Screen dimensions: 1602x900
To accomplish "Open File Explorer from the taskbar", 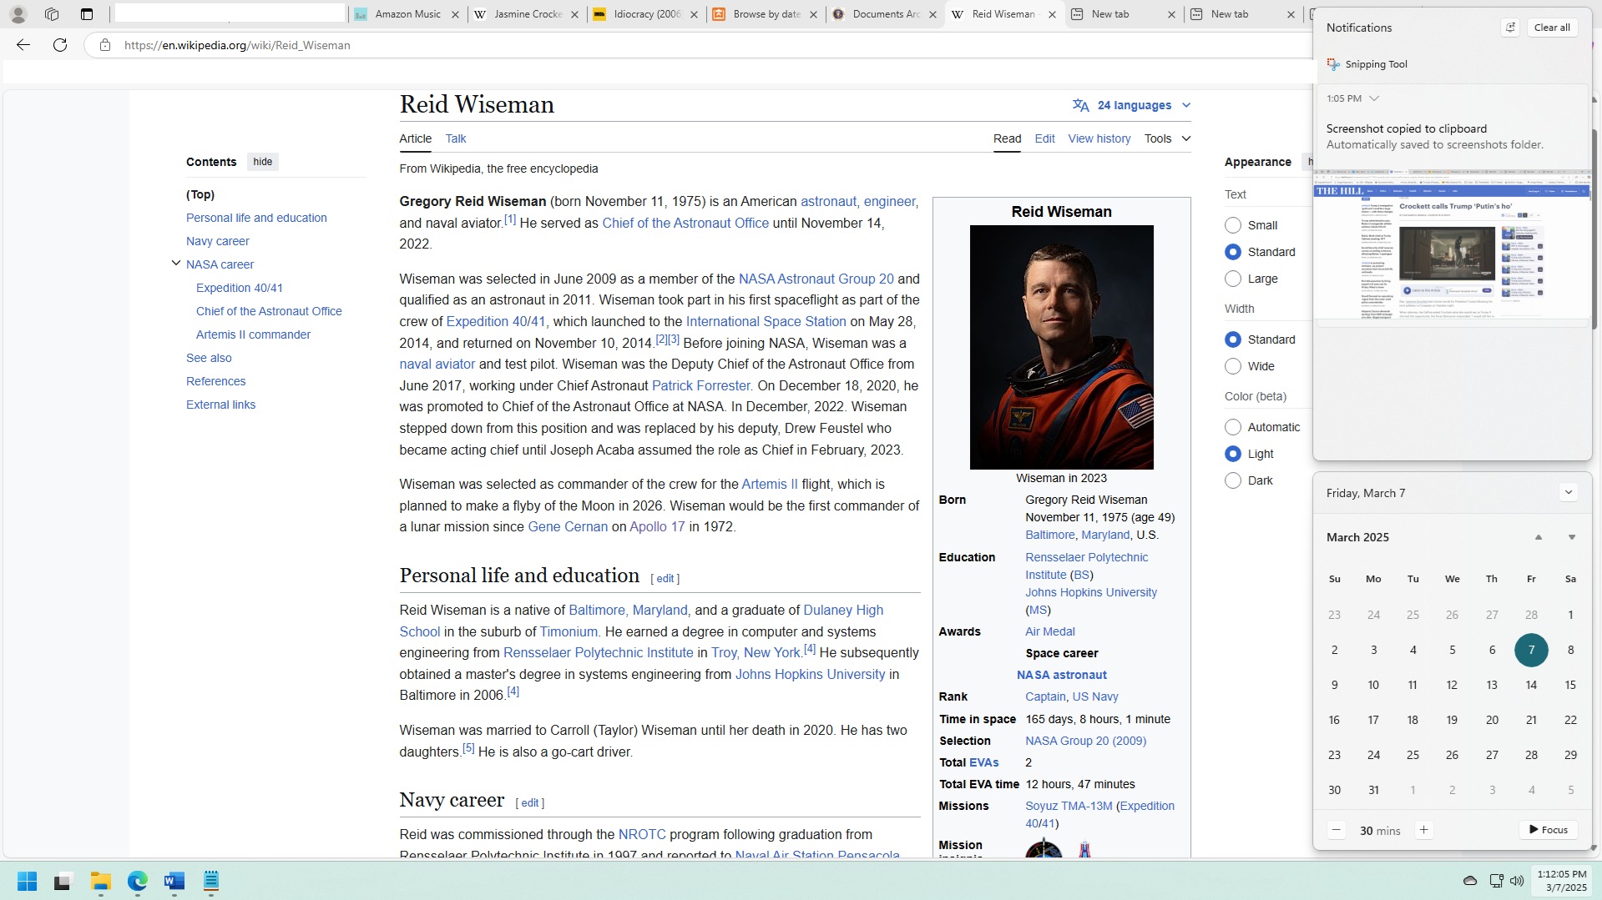I will pos(101,881).
